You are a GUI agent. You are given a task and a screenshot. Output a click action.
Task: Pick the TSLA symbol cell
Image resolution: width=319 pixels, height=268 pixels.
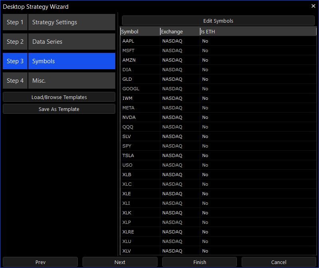pyautogui.click(x=140, y=155)
